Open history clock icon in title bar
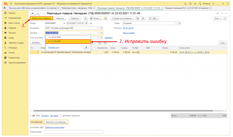Screen dimensions: 233x137 (190, 3)
